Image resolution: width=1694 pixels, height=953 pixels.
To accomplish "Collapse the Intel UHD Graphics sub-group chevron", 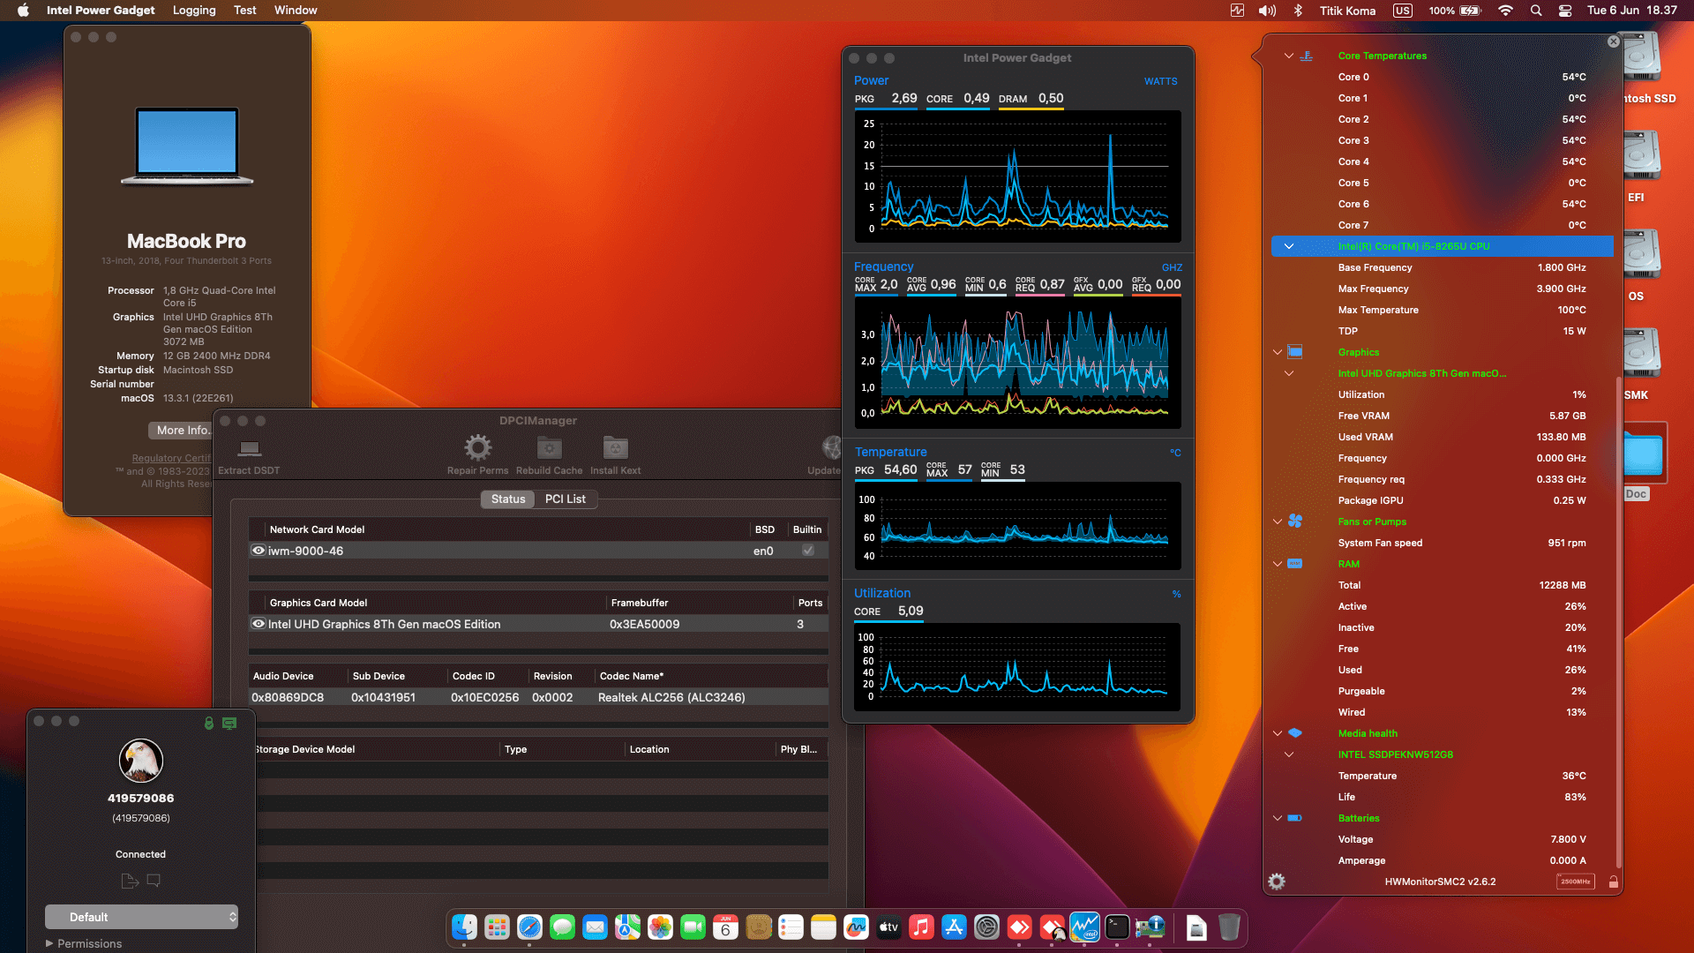I will (x=1289, y=373).
